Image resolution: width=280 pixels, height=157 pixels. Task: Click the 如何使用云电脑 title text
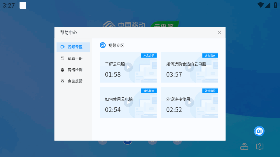point(119,99)
